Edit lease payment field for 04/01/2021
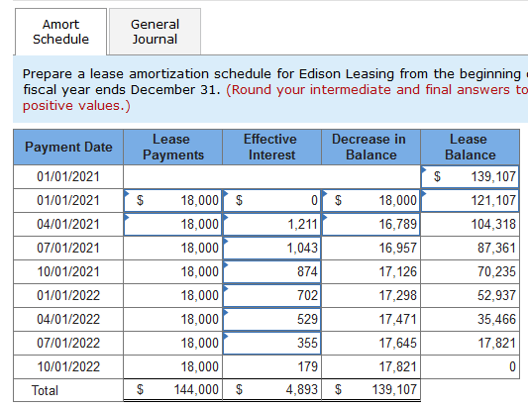 pyautogui.click(x=172, y=224)
